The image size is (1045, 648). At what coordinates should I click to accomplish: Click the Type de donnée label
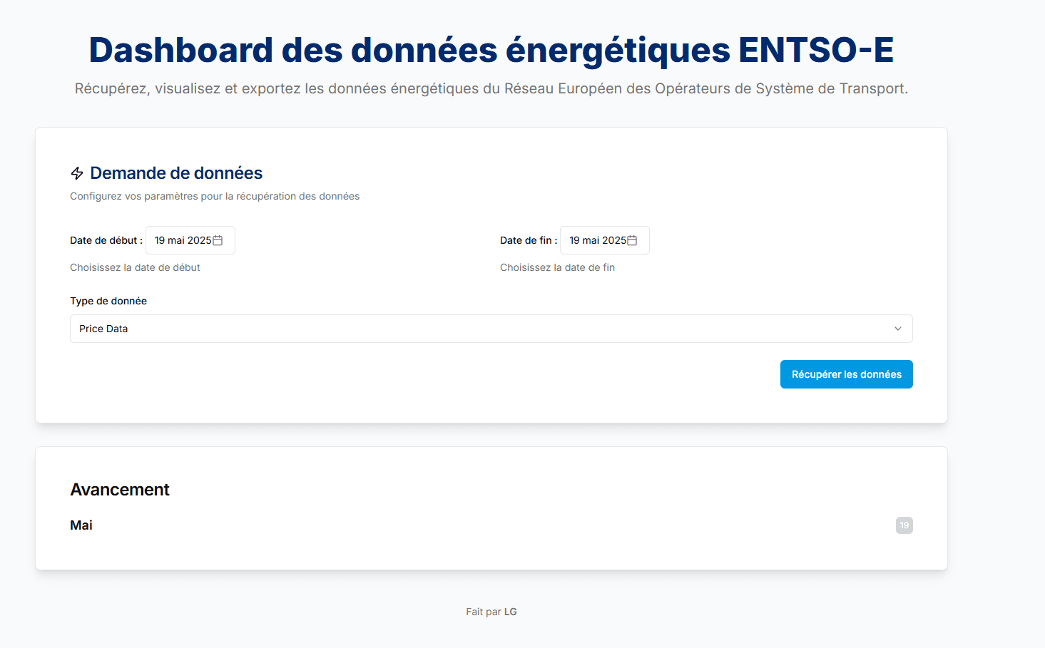click(x=108, y=301)
